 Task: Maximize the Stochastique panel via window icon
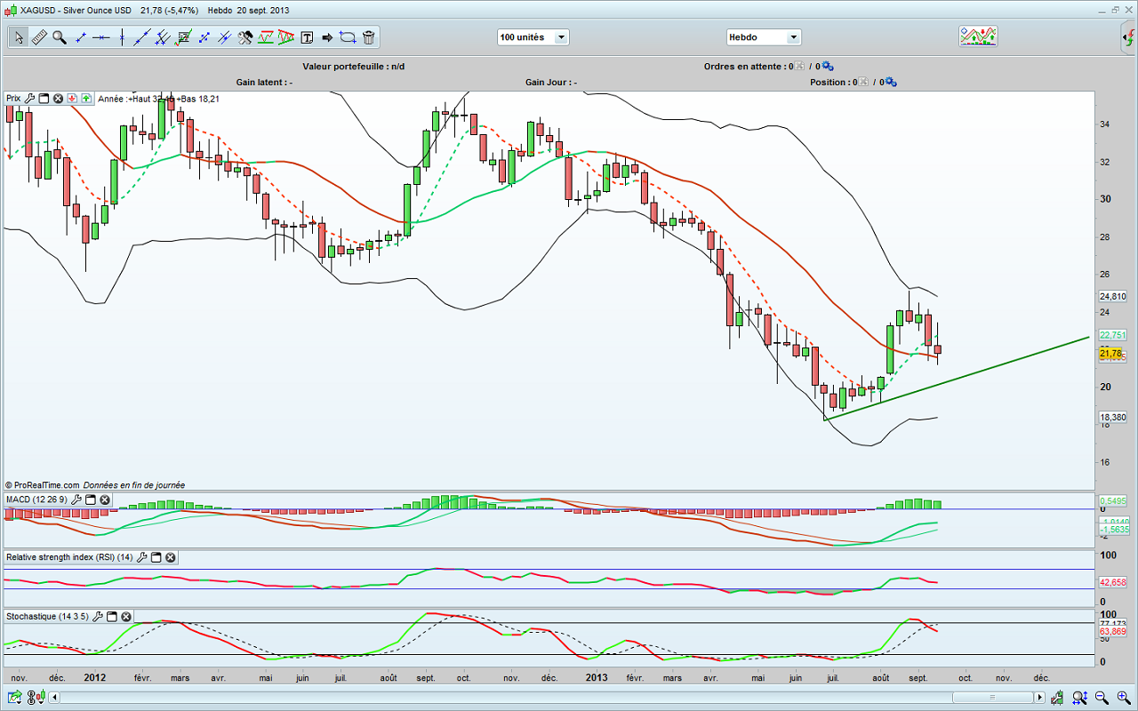click(x=111, y=616)
